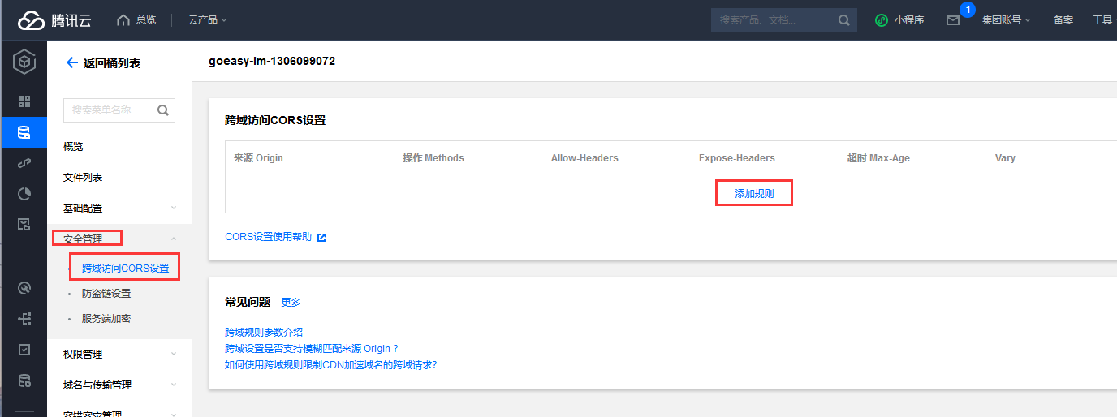
Task: Click the 添加规则 link
Action: coord(754,194)
